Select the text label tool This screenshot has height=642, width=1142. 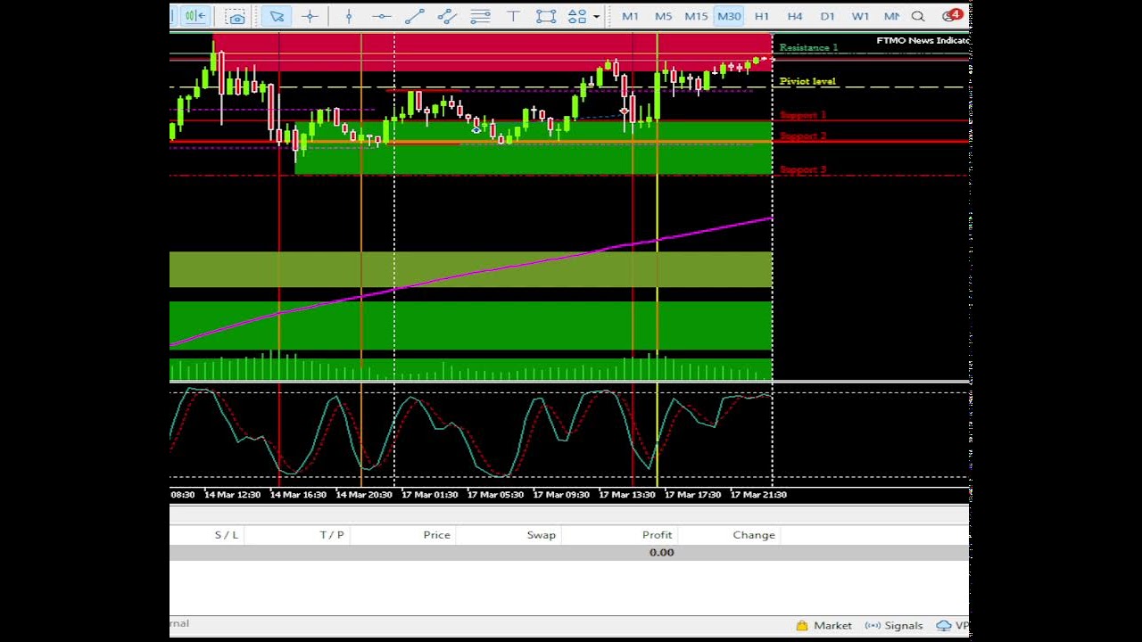[513, 16]
